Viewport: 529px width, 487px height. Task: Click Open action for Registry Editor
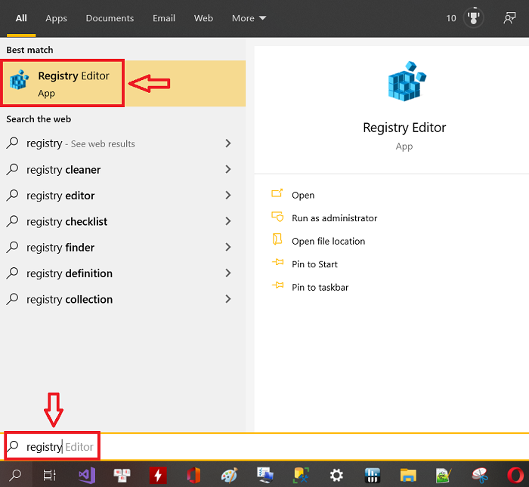pos(303,195)
